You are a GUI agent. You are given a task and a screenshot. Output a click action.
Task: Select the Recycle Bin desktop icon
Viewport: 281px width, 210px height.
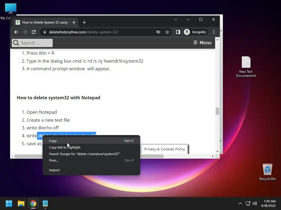coord(267,172)
